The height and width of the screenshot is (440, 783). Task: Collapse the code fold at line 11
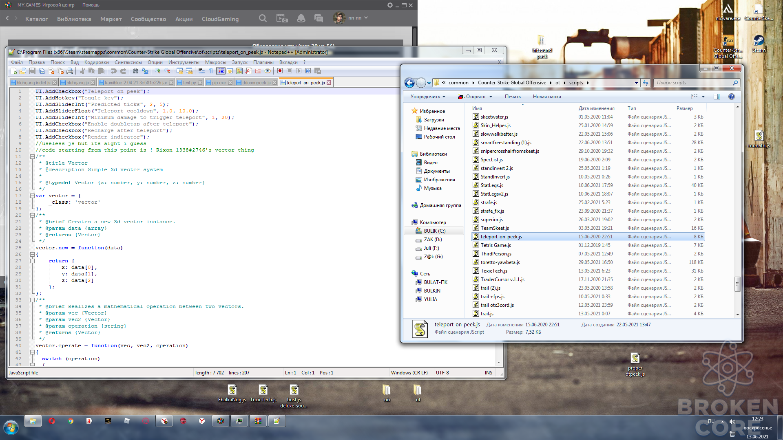click(x=32, y=156)
